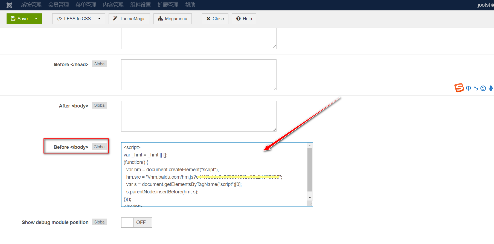Click the ThemeMagic wand button
Screen dimensions: 494x244
pos(129,19)
